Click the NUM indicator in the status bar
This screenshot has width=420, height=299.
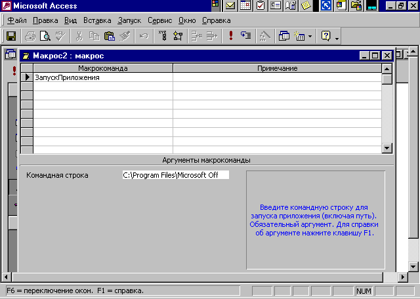click(364, 291)
